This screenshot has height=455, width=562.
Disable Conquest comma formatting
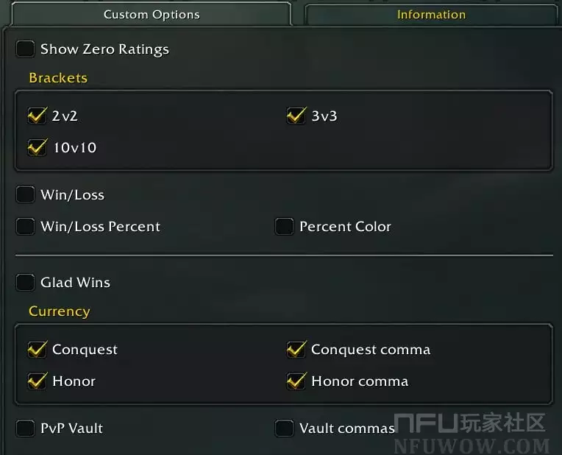coord(296,350)
